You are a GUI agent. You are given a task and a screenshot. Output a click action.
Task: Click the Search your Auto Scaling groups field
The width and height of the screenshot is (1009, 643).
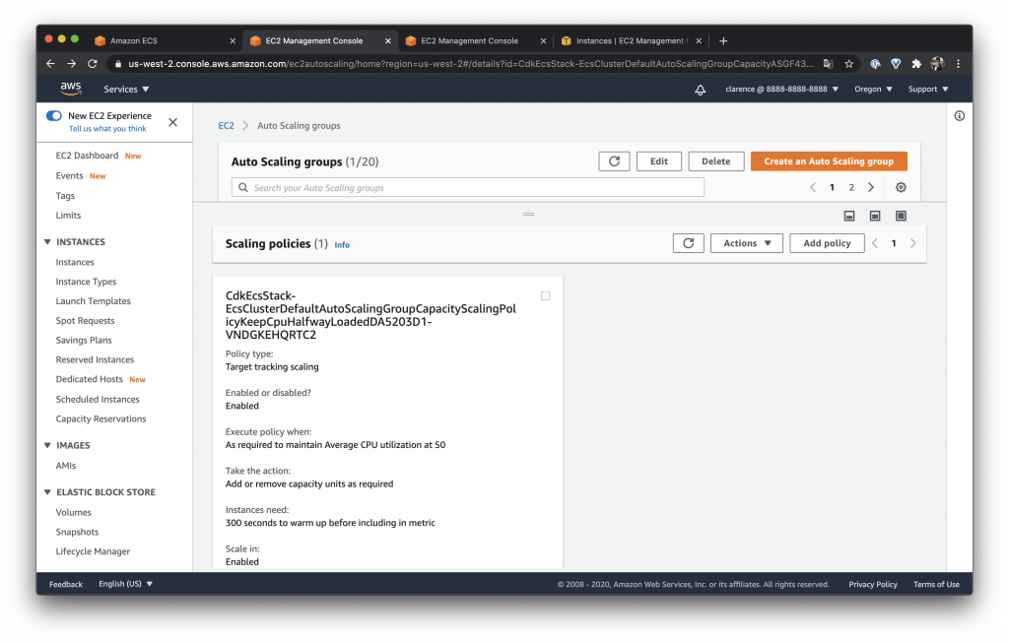pyautogui.click(x=468, y=187)
